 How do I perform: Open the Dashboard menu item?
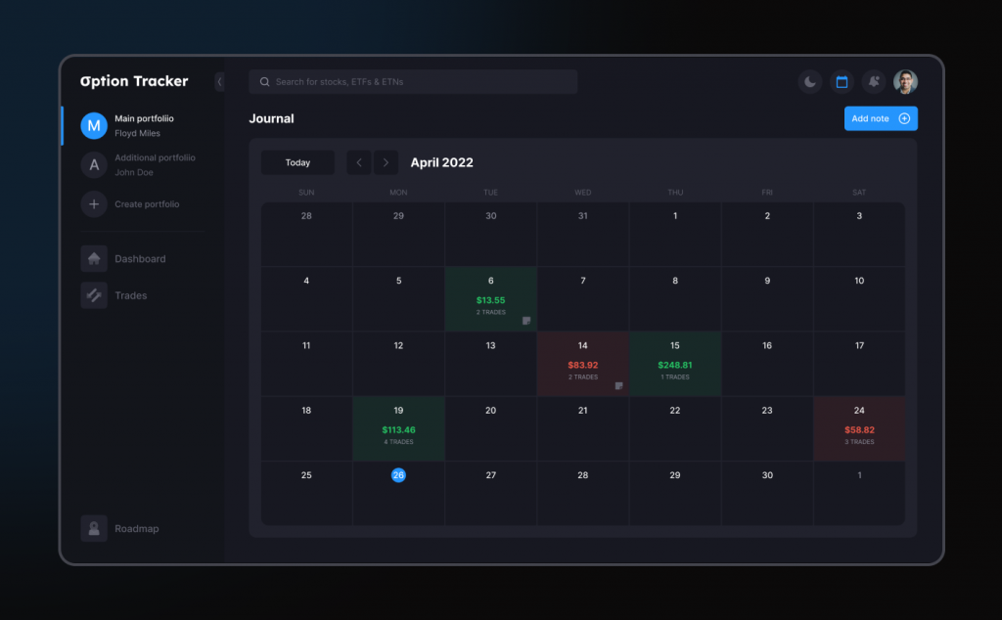140,258
